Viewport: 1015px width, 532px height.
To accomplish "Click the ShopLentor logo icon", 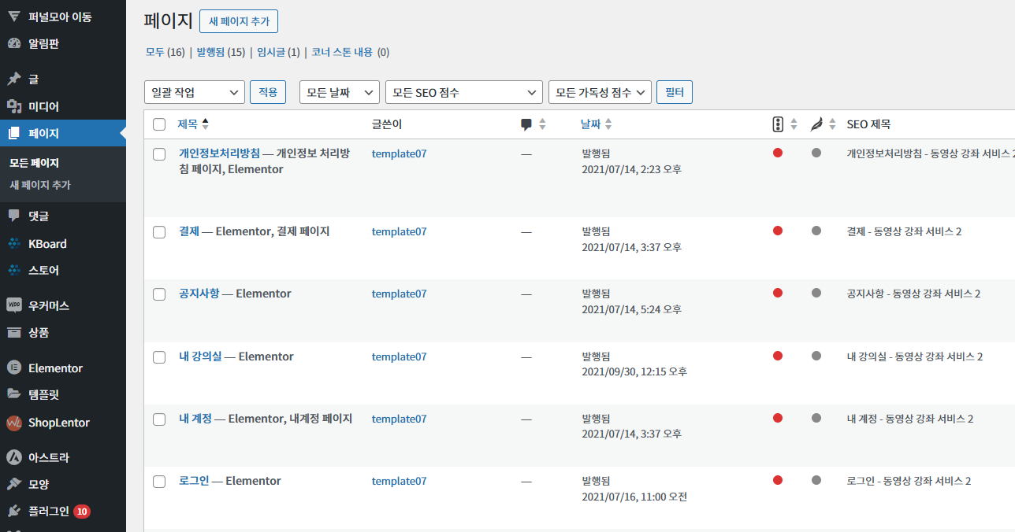I will 13,423.
